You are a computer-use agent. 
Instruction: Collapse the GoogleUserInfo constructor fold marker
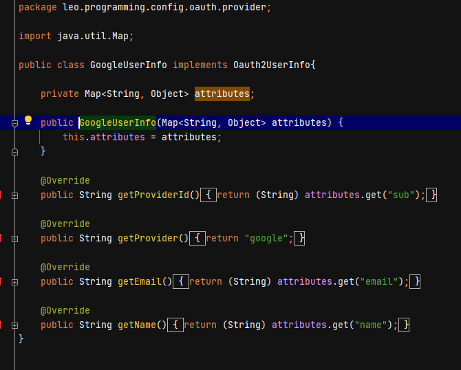point(14,123)
